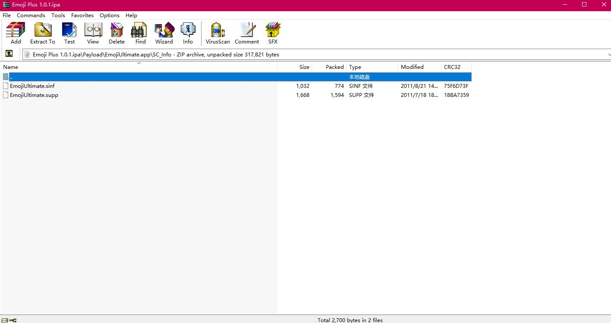Maximize the WinRAR window
611x323 pixels.
coord(584,4)
